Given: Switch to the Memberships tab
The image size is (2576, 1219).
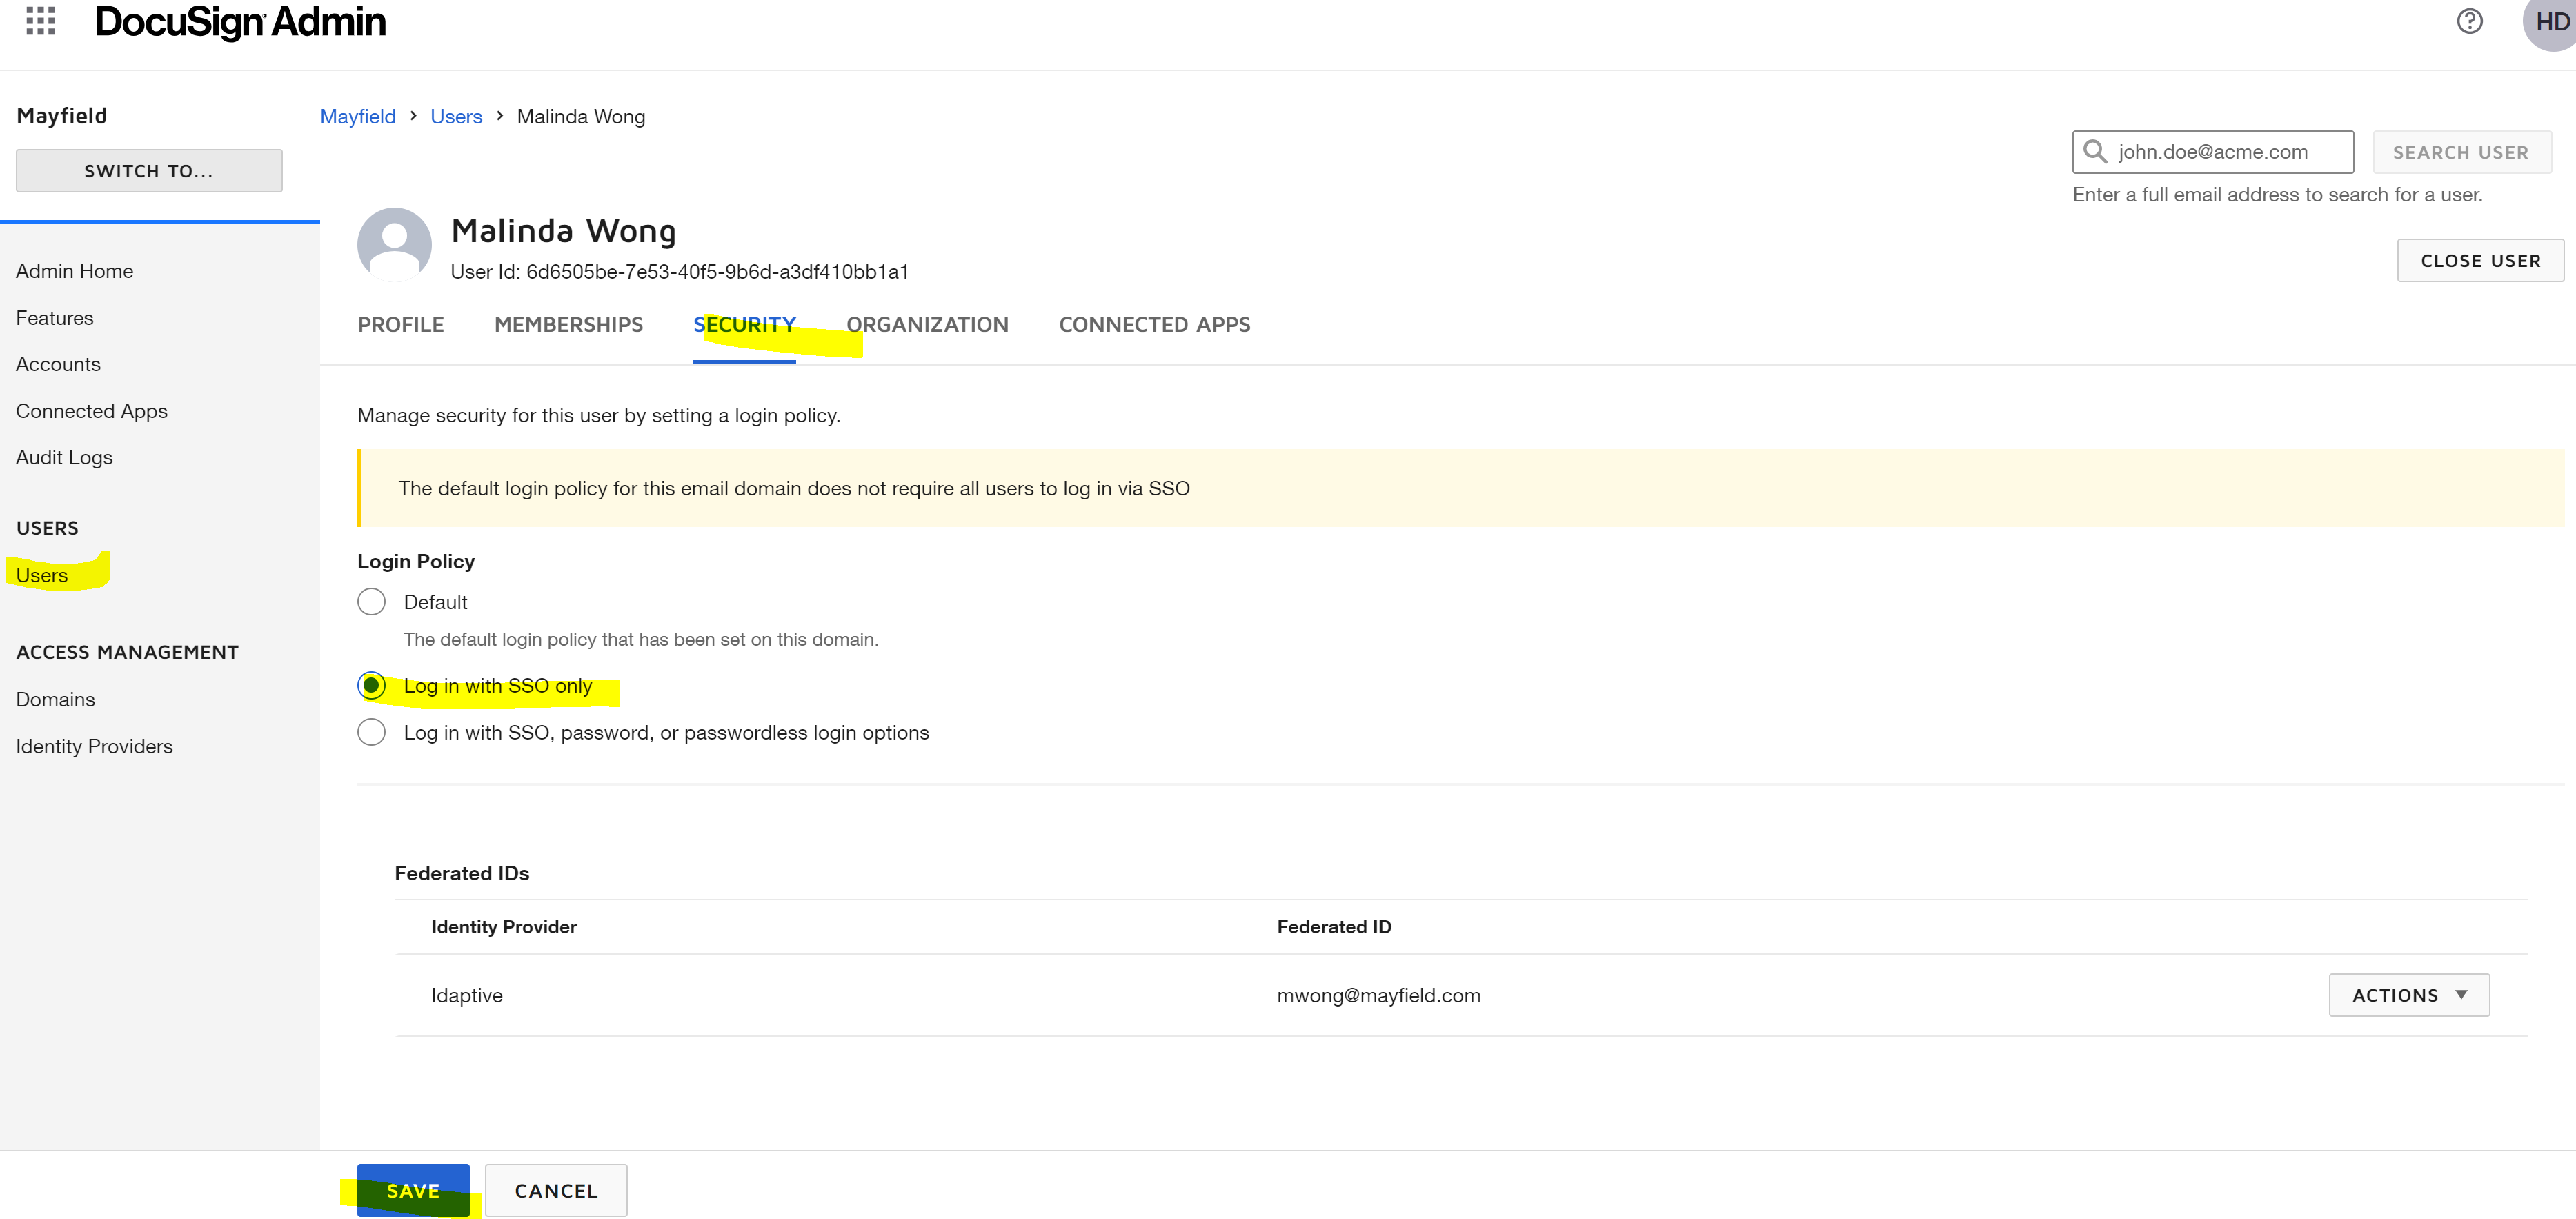Looking at the screenshot, I should coord(568,325).
